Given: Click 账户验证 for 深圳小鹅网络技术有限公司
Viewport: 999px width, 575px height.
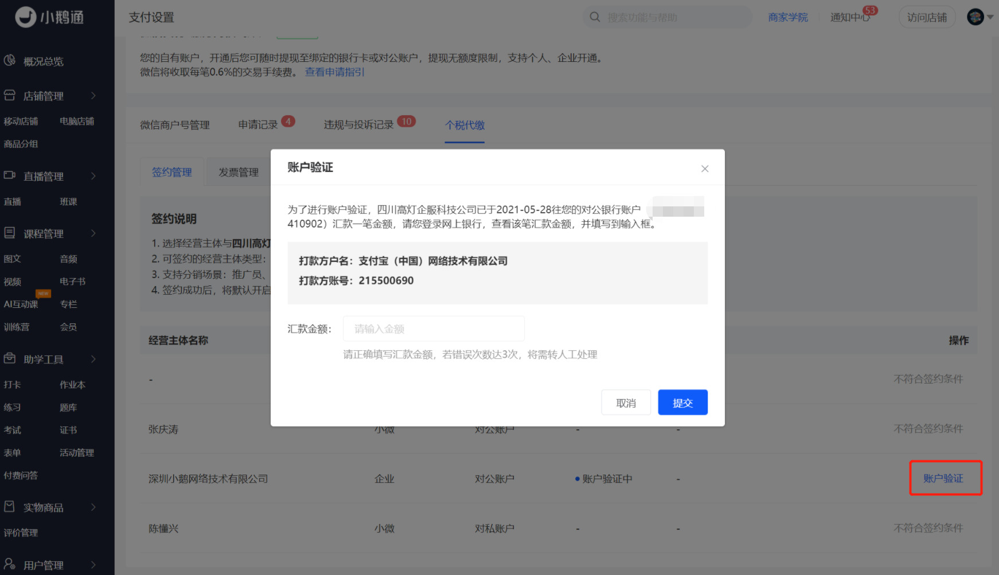Looking at the screenshot, I should pyautogui.click(x=943, y=478).
